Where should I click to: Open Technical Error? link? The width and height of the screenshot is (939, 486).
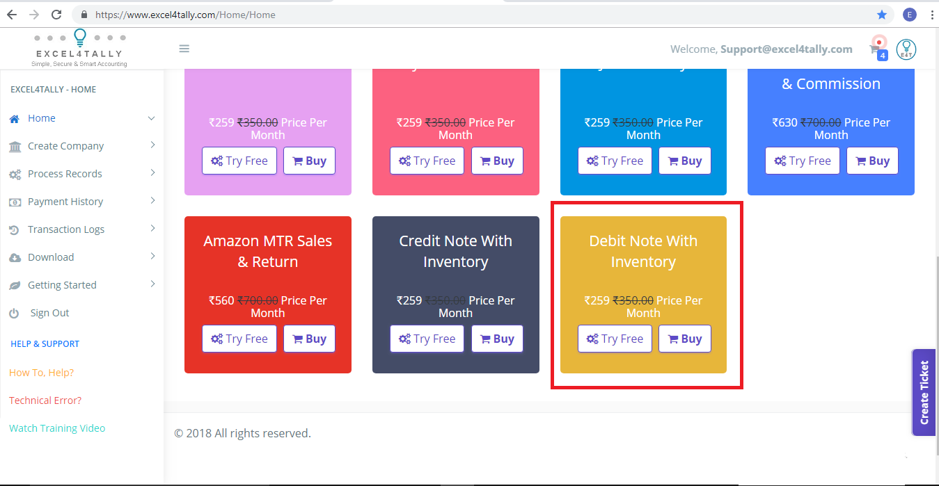[x=45, y=400]
